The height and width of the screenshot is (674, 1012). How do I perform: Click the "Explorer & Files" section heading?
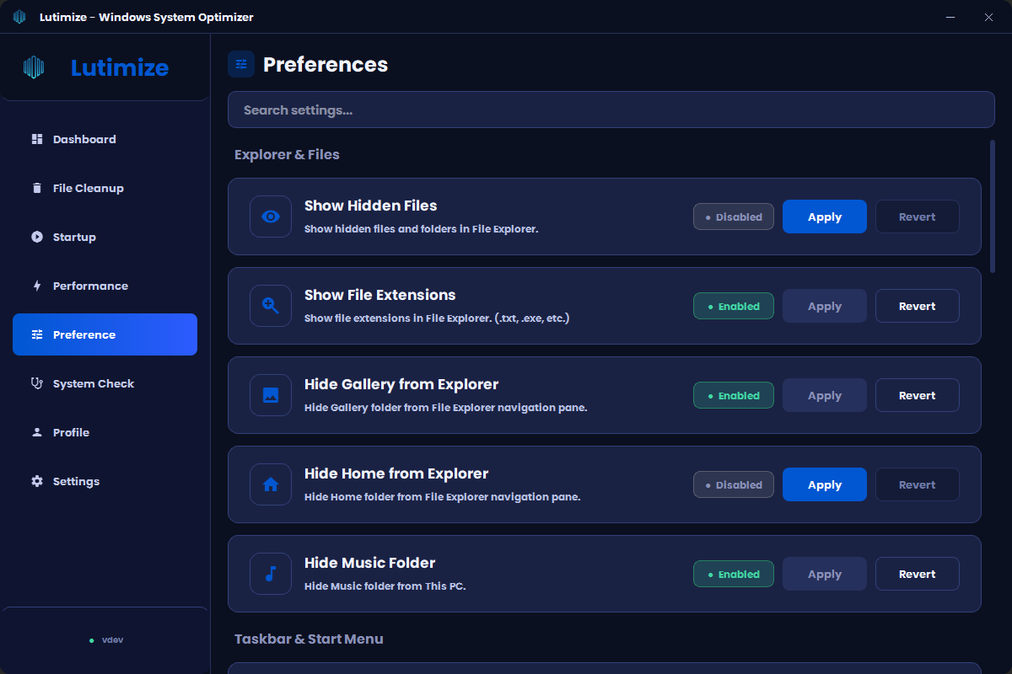(x=287, y=154)
